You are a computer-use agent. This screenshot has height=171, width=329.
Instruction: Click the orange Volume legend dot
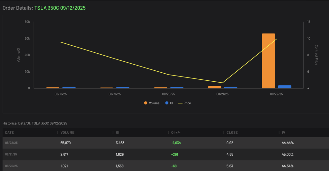pyautogui.click(x=146, y=103)
